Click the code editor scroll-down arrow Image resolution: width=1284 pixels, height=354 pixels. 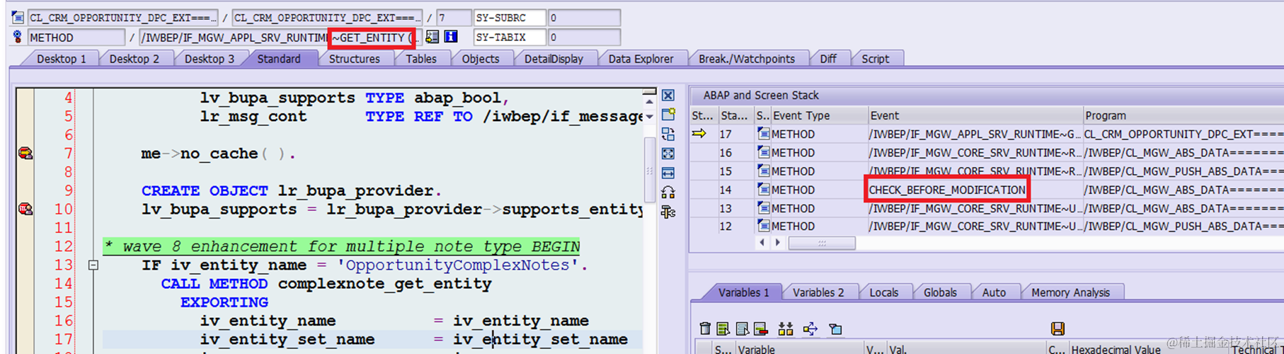(x=649, y=117)
